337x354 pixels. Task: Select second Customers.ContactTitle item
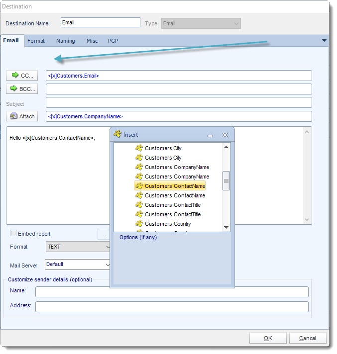coord(172,214)
